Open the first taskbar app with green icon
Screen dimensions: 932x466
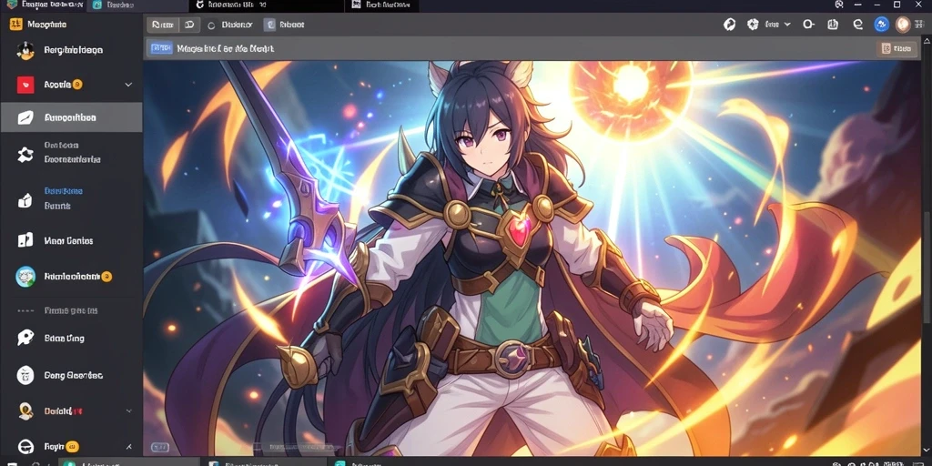click(129, 461)
